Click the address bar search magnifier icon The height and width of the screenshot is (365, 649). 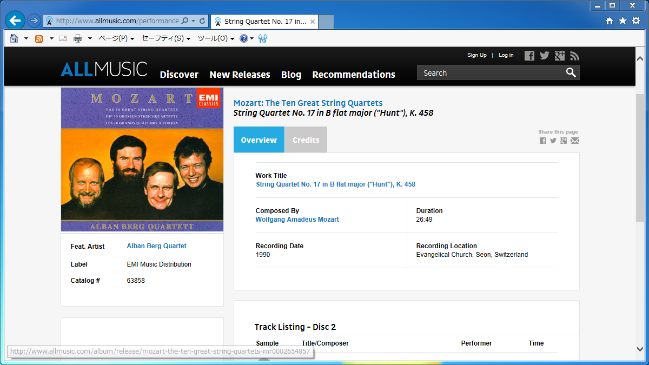(x=185, y=21)
